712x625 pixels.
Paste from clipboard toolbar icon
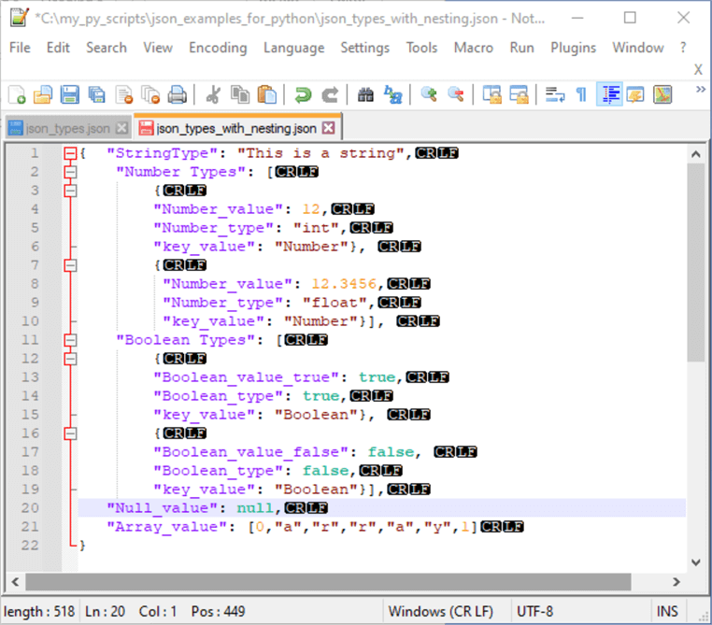[267, 95]
